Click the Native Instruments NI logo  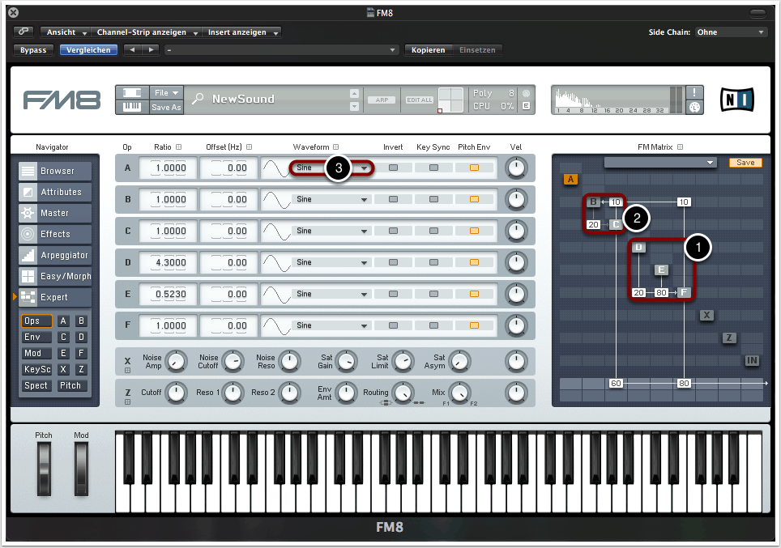[x=736, y=99]
